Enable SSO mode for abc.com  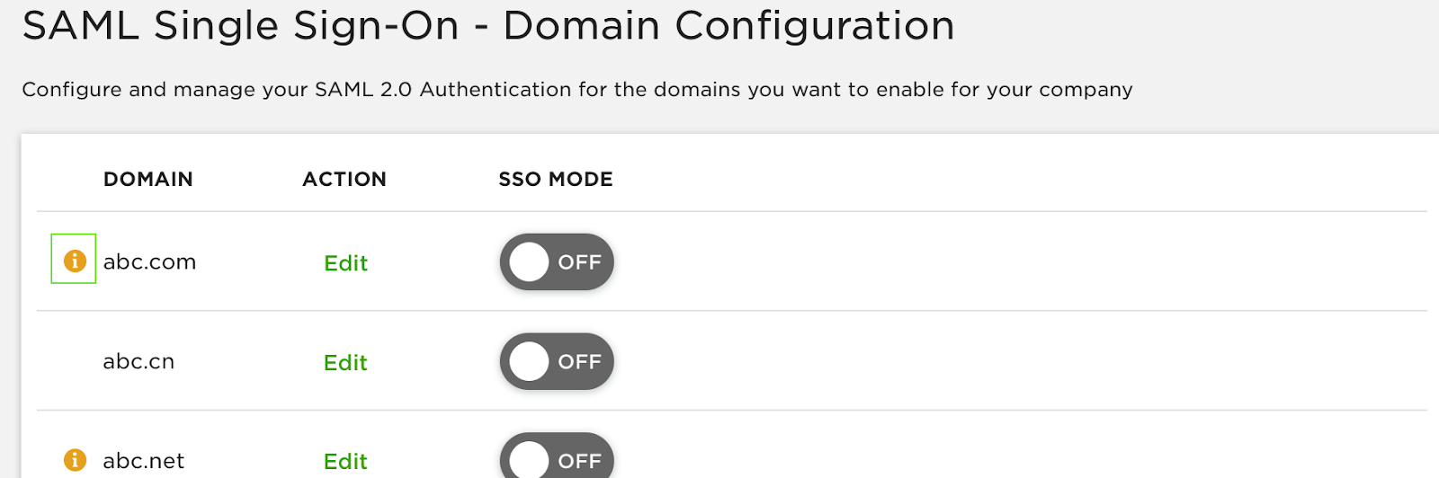pyautogui.click(x=557, y=262)
